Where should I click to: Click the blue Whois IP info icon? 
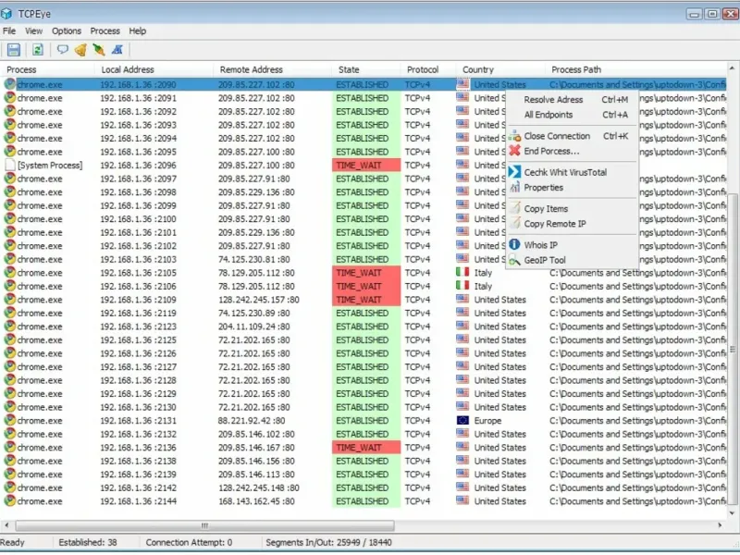pyautogui.click(x=515, y=245)
